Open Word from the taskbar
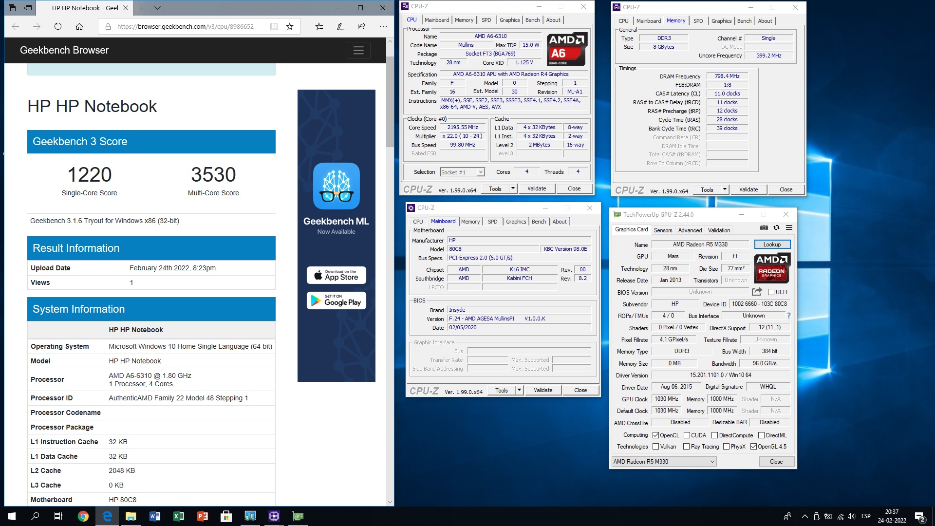935x526 pixels. point(155,516)
